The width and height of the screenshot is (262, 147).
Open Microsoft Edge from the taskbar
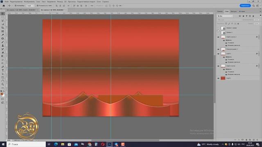[x=56, y=144]
